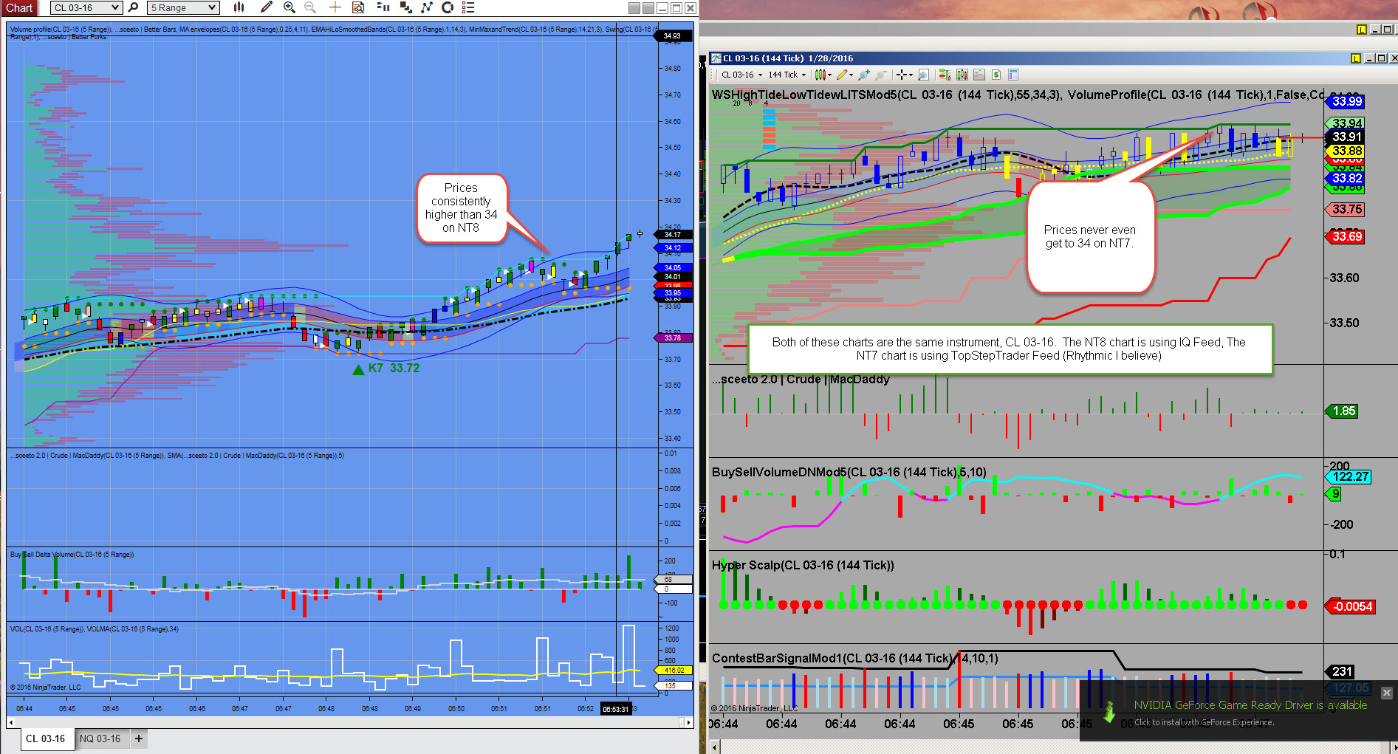Click the 'Both of these charts' text box
Viewport: 1398px width, 754px height.
tap(1010, 349)
